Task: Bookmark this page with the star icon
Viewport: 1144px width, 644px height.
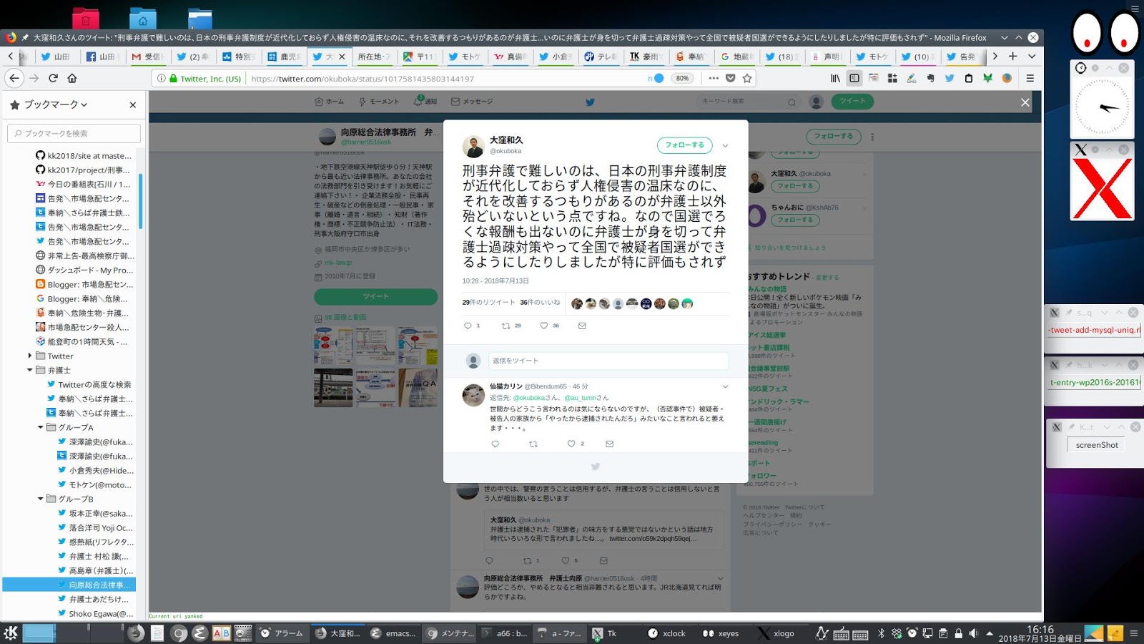Action: click(747, 78)
